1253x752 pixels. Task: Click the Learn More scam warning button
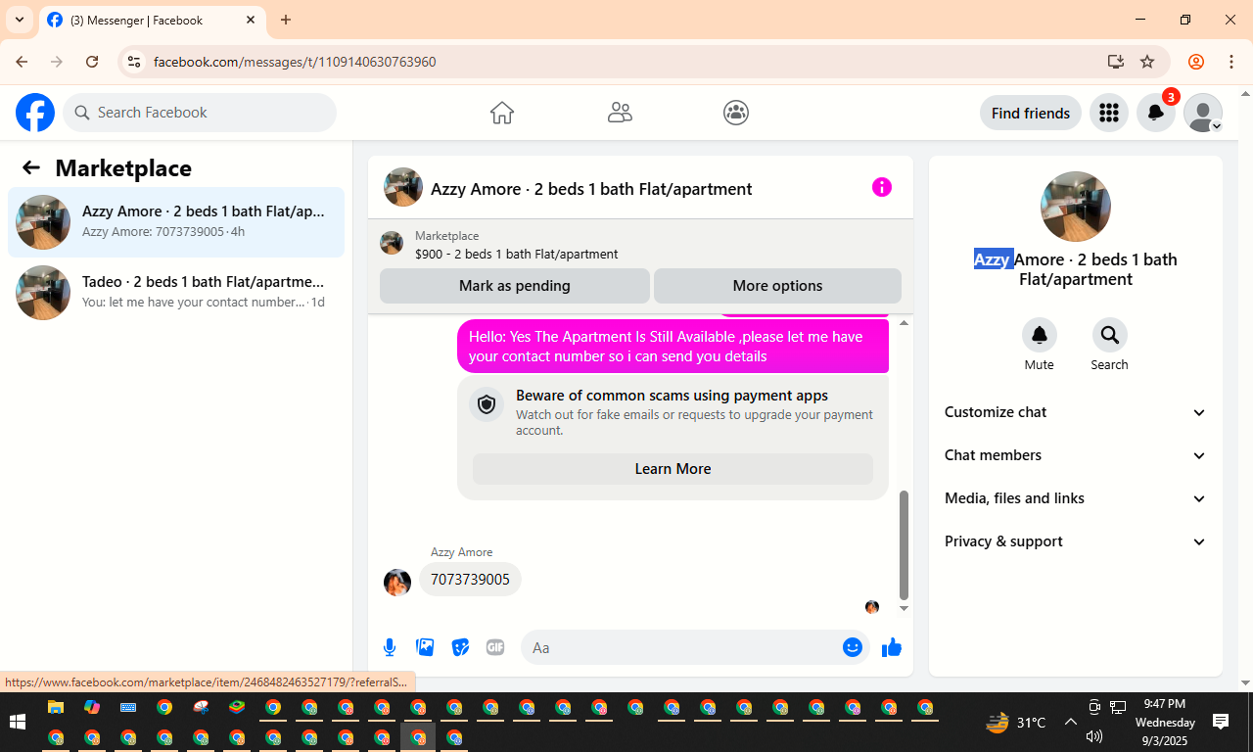click(x=673, y=469)
